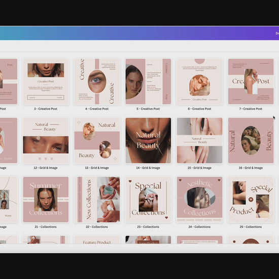Screen dimensions: 279x279
Task: Click the '3 - Creative Post' caption
Action: click(46, 109)
